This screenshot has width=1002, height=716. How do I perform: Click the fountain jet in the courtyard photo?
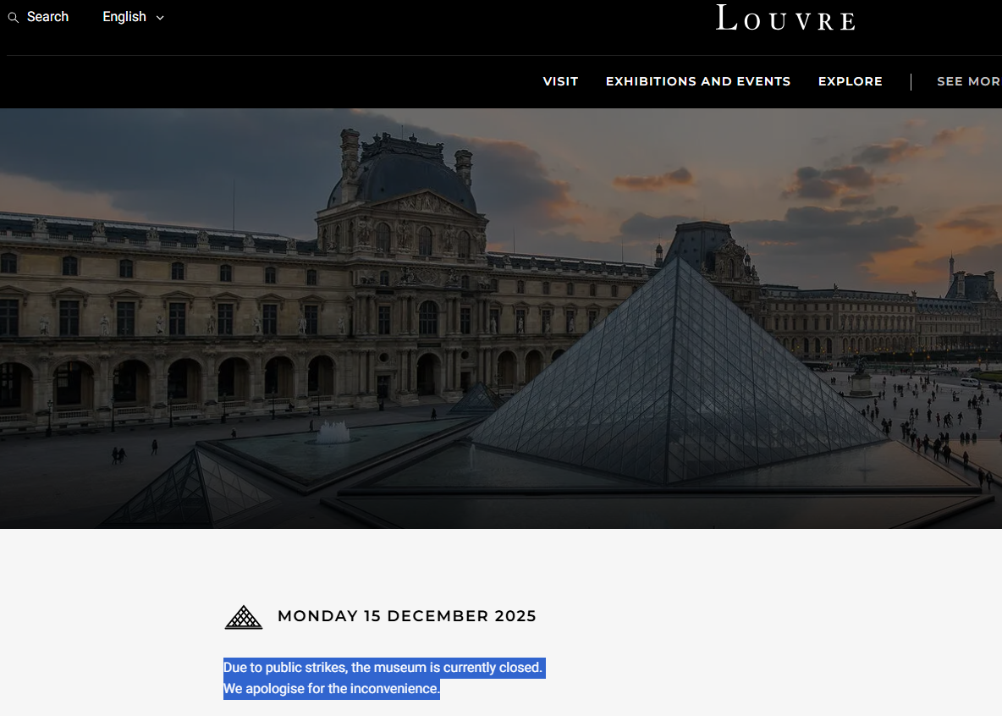tap(333, 432)
